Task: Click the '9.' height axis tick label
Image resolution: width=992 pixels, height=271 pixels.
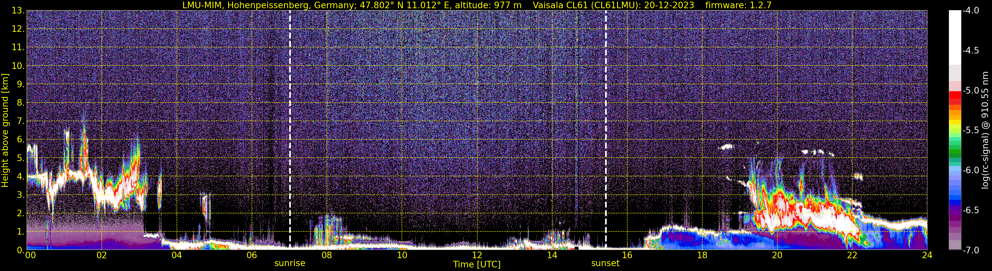Action: pos(21,84)
